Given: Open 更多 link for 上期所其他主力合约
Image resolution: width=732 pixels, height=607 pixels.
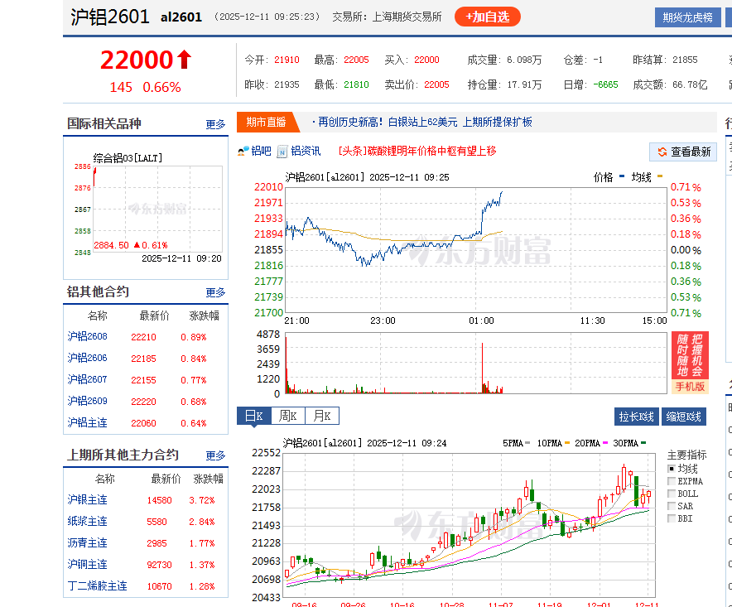Looking at the screenshot, I should [215, 455].
